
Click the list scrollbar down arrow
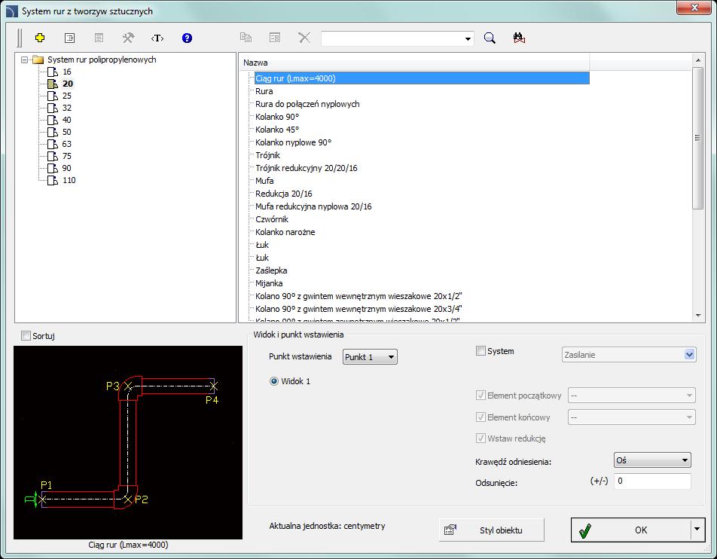pyautogui.click(x=697, y=315)
